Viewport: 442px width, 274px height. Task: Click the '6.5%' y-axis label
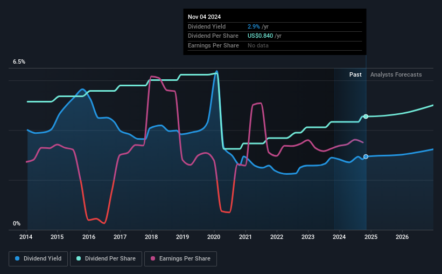tap(19, 62)
